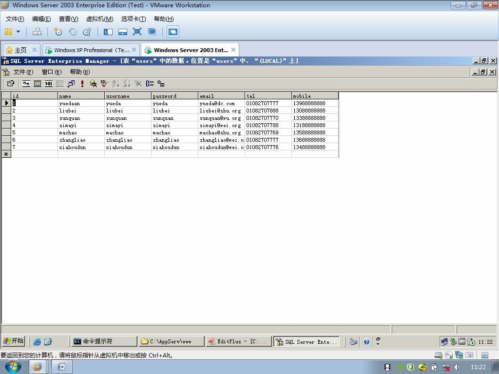The width and height of the screenshot is (499, 374).
Task: Open VMware 查看(V) menu
Action: tap(68, 19)
